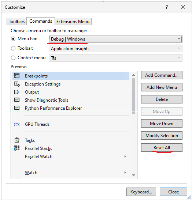192x200 pixels.
Task: Click the Tasks clipboard icon
Action: tap(17, 140)
